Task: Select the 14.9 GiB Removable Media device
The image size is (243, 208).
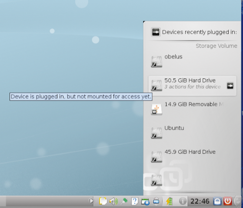Action: click(193, 109)
